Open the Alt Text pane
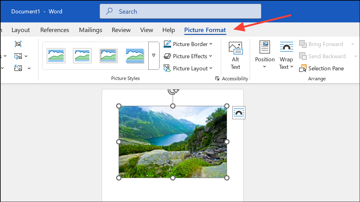The width and height of the screenshot is (360, 202). click(x=235, y=55)
